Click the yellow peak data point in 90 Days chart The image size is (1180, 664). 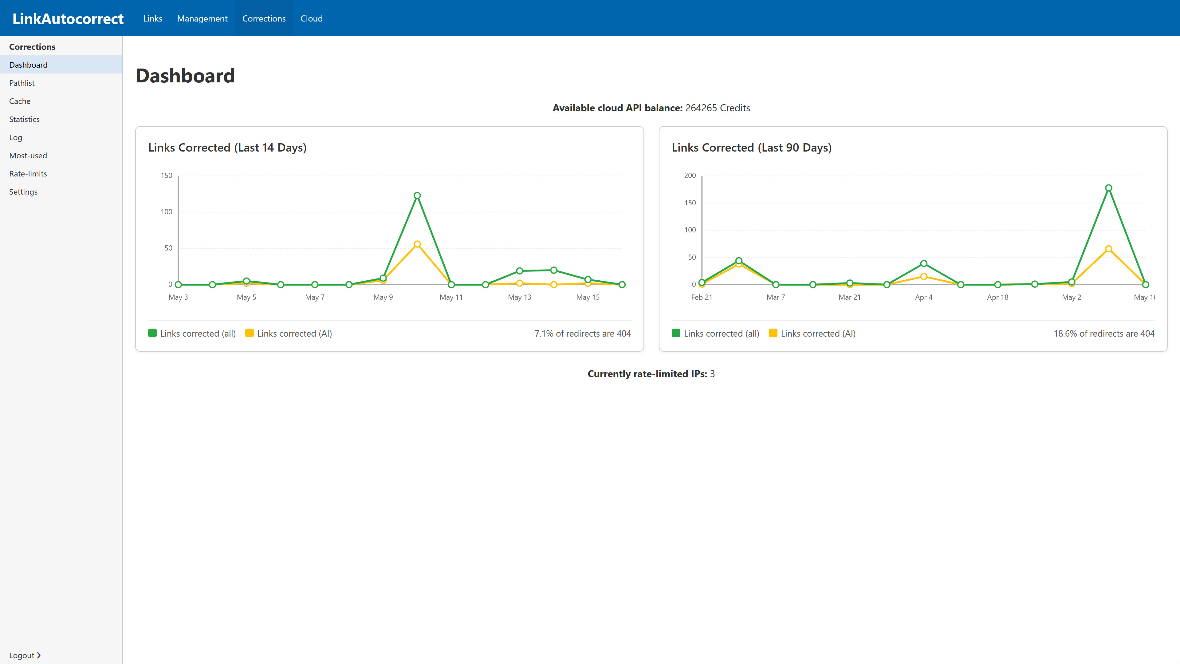click(x=1108, y=249)
